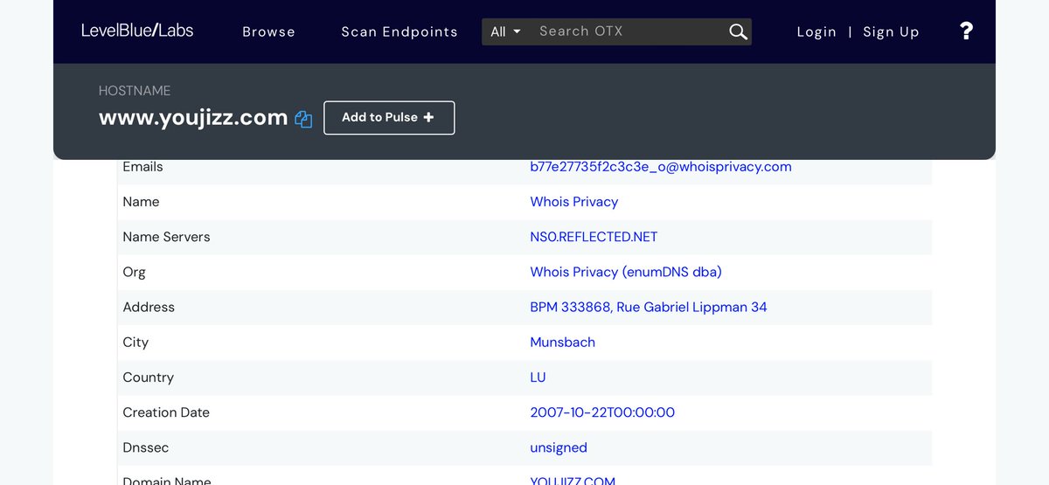Image resolution: width=1049 pixels, height=485 pixels.
Task: Open the Browse menu item
Action: 268,32
